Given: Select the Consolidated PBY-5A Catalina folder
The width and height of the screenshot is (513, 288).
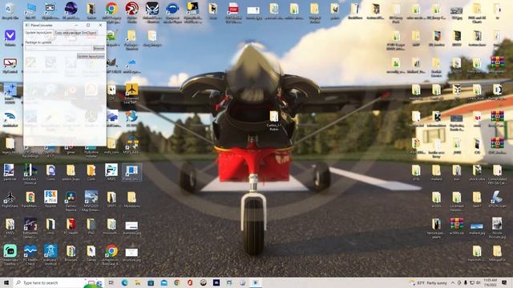Looking at the screenshot, I should 497,174.
